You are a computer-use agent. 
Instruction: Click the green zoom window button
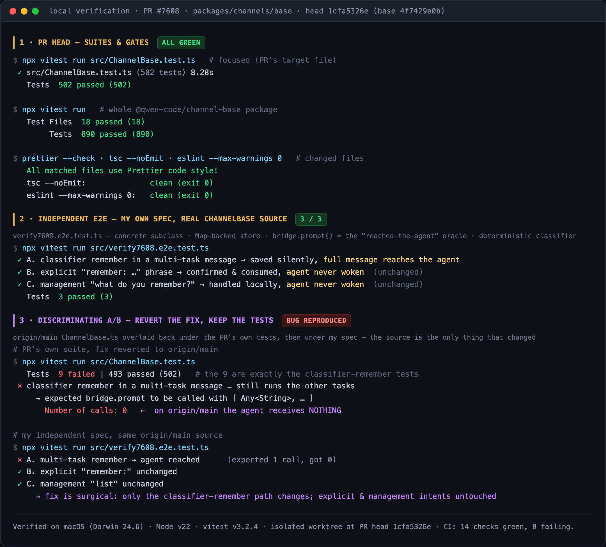click(35, 11)
